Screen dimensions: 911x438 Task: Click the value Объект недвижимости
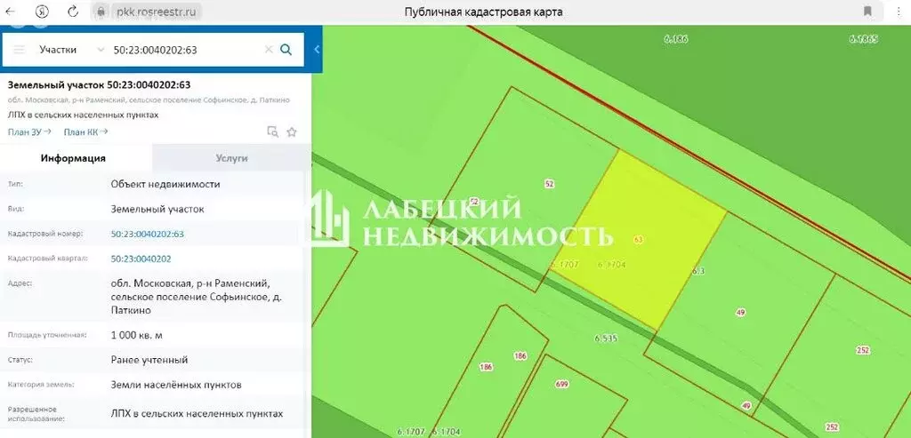point(165,184)
